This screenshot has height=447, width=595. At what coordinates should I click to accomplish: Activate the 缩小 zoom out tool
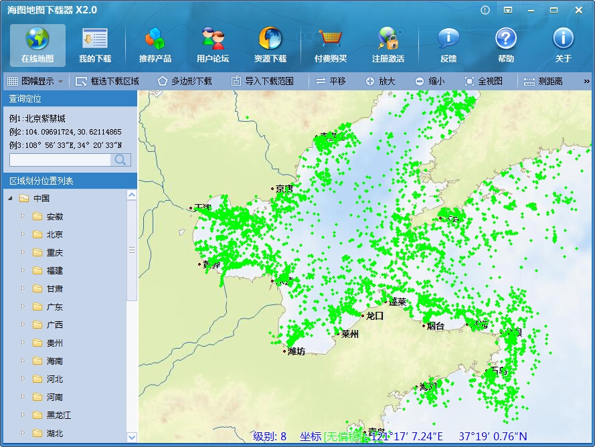click(430, 81)
